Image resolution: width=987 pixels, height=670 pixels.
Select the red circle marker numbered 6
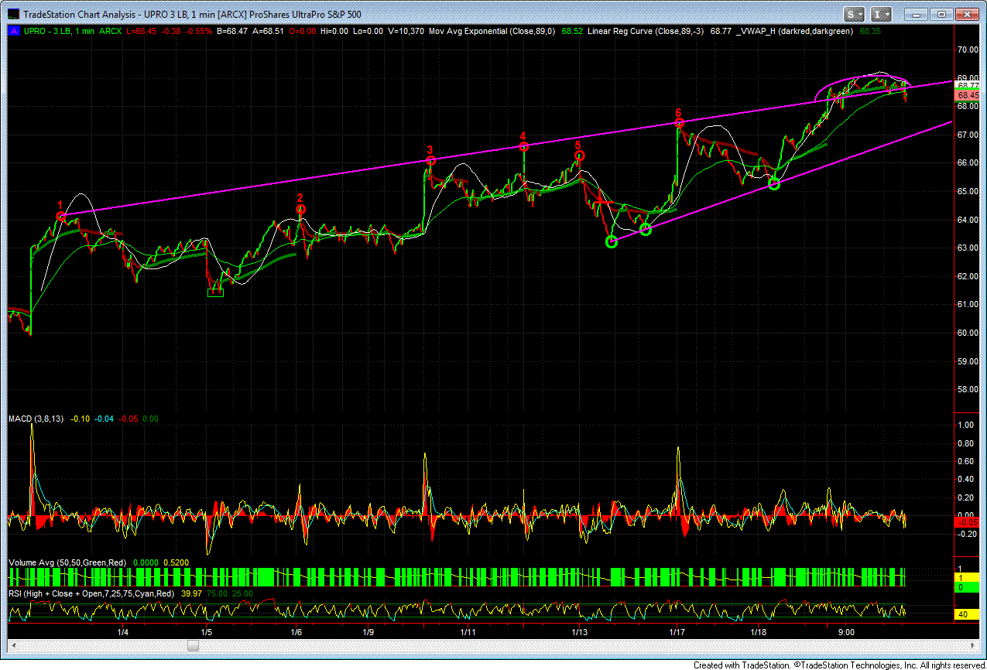[x=679, y=123]
